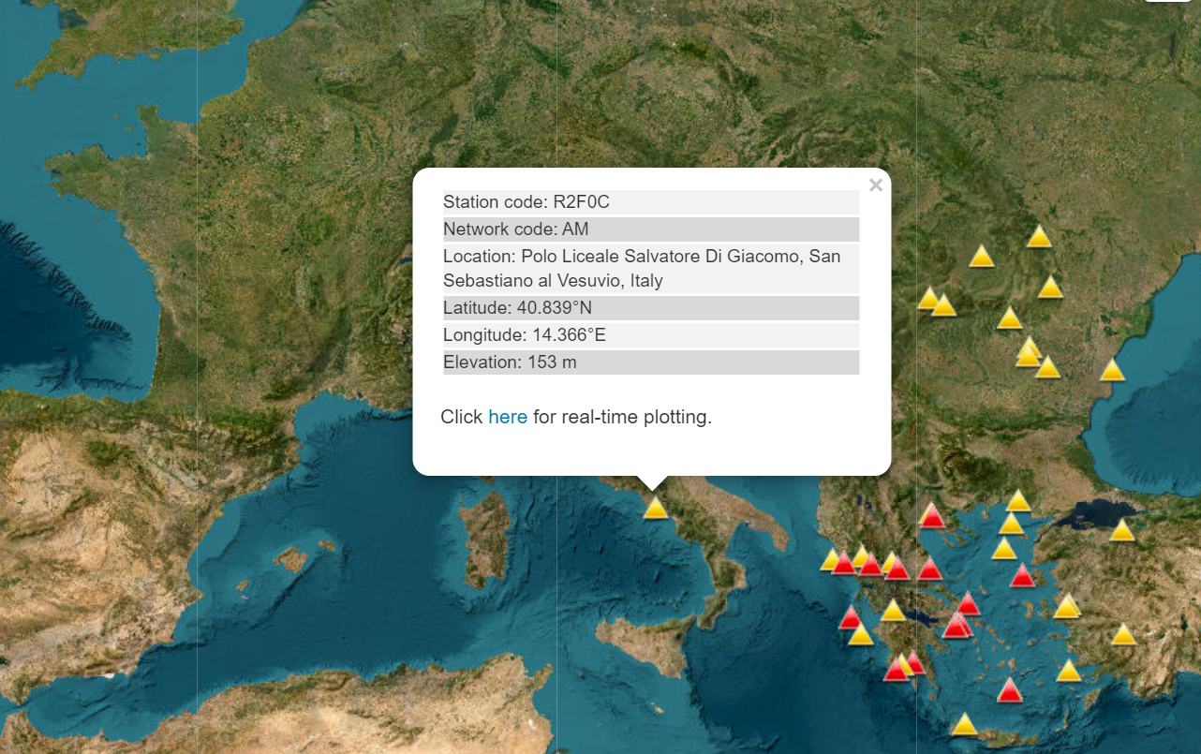Viewport: 1201px width, 754px height.
Task: Close the station info popup
Action: coord(874,185)
